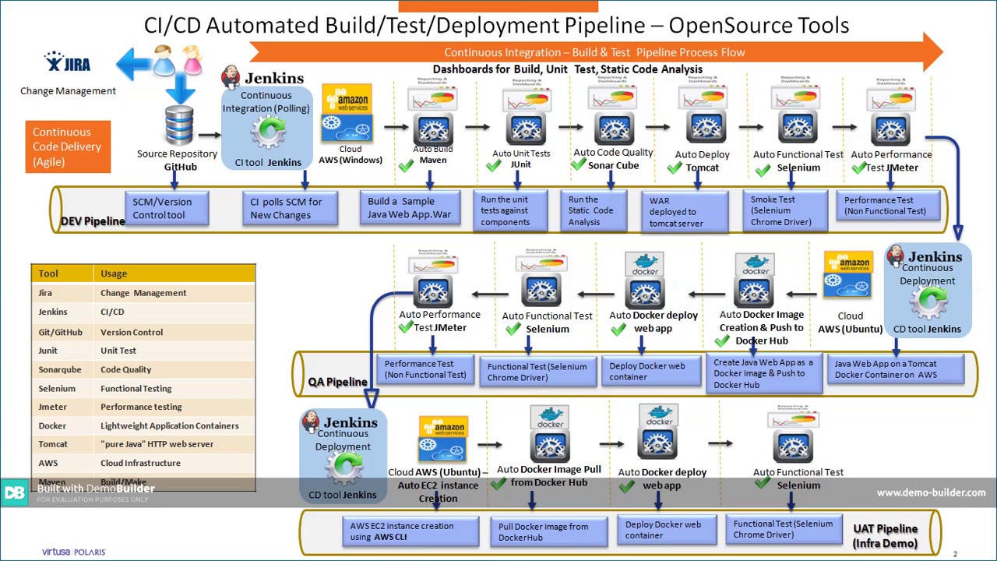Click the UAT Pipeline (Infra Demo) label

pyautogui.click(x=885, y=536)
